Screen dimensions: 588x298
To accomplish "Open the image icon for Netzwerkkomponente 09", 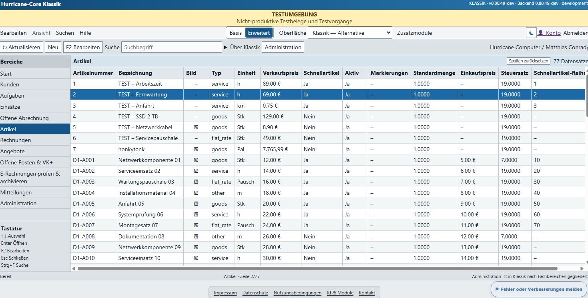I will pyautogui.click(x=196, y=247).
